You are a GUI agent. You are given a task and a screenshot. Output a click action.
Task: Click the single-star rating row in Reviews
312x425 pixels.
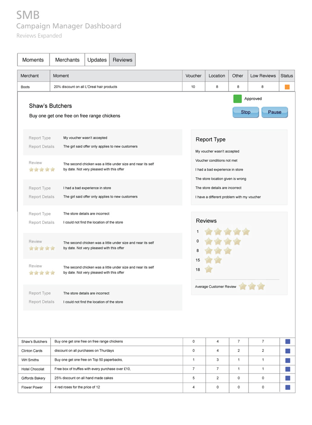click(x=209, y=269)
